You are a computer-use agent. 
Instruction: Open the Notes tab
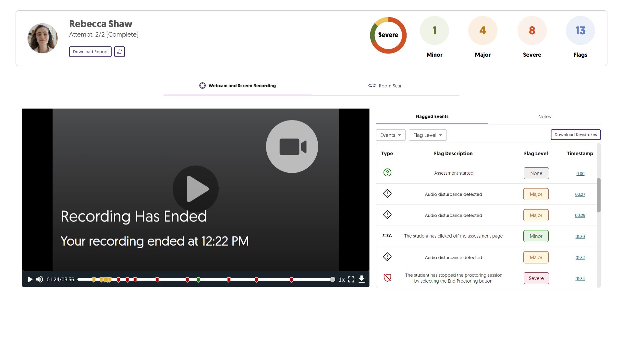click(x=544, y=116)
